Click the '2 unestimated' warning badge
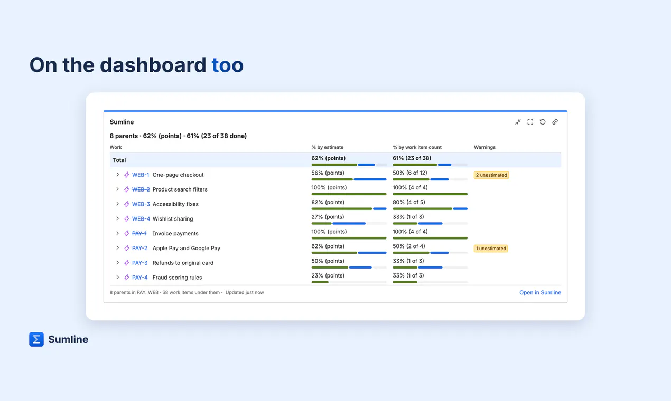Viewport: 671px width, 401px height. pos(491,175)
